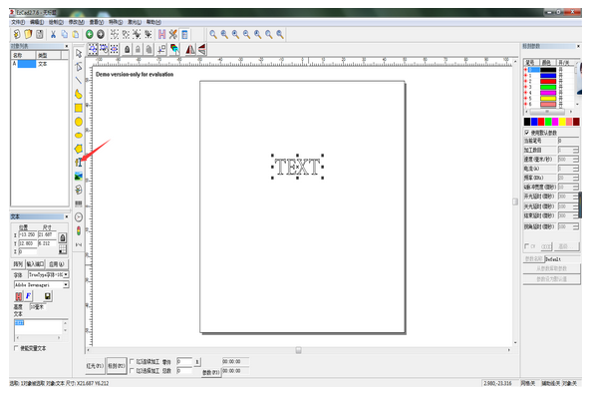Choose the bitmap image import tool
Image resolution: width=591 pixels, height=394 pixels.
tap(79, 177)
